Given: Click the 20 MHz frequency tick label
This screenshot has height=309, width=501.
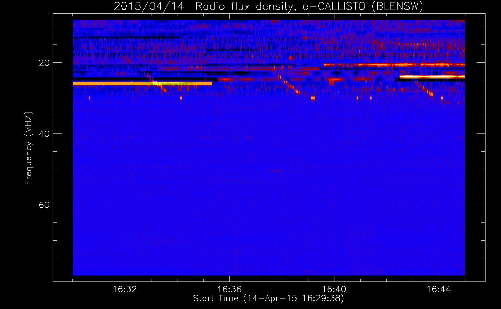Looking at the screenshot, I should 44,63.
